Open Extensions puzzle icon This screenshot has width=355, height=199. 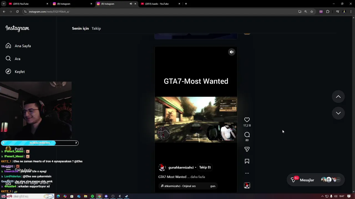tap(328, 12)
